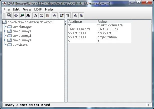The height and width of the screenshot is (109, 154).
Task: Click the thinkmiddleware value cell
Action: click(x=114, y=25)
